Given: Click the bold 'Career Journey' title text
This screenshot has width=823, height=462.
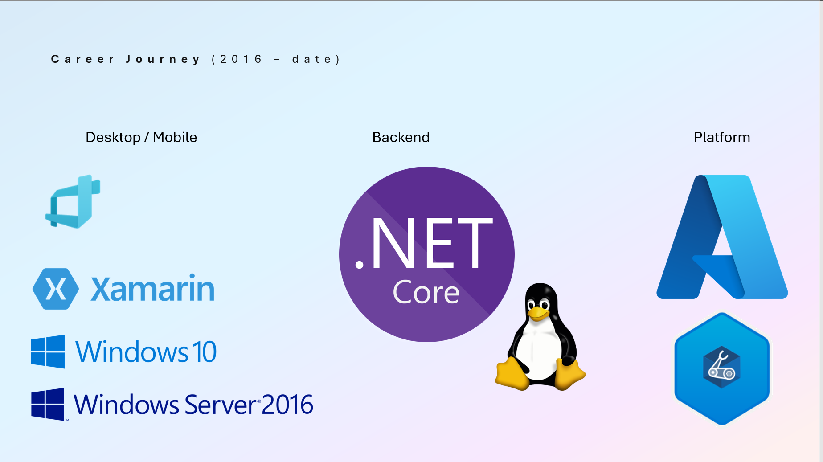Looking at the screenshot, I should 126,59.
